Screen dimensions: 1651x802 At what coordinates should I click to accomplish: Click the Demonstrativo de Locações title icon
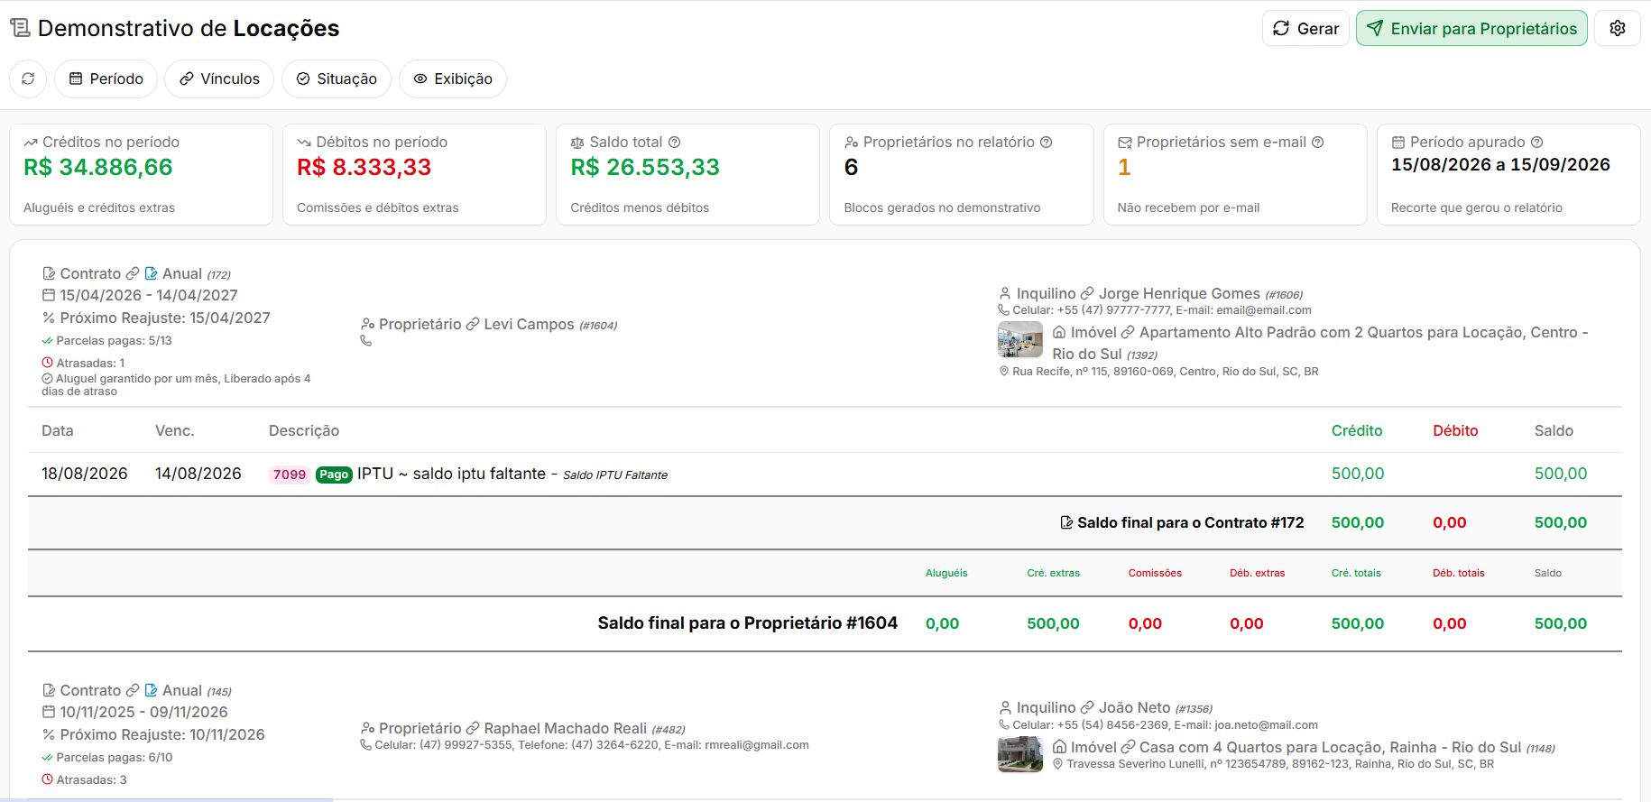click(x=20, y=28)
